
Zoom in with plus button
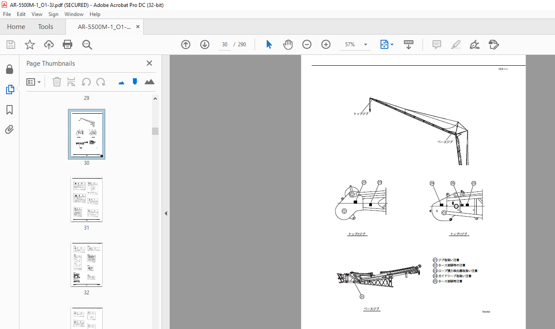(x=326, y=45)
